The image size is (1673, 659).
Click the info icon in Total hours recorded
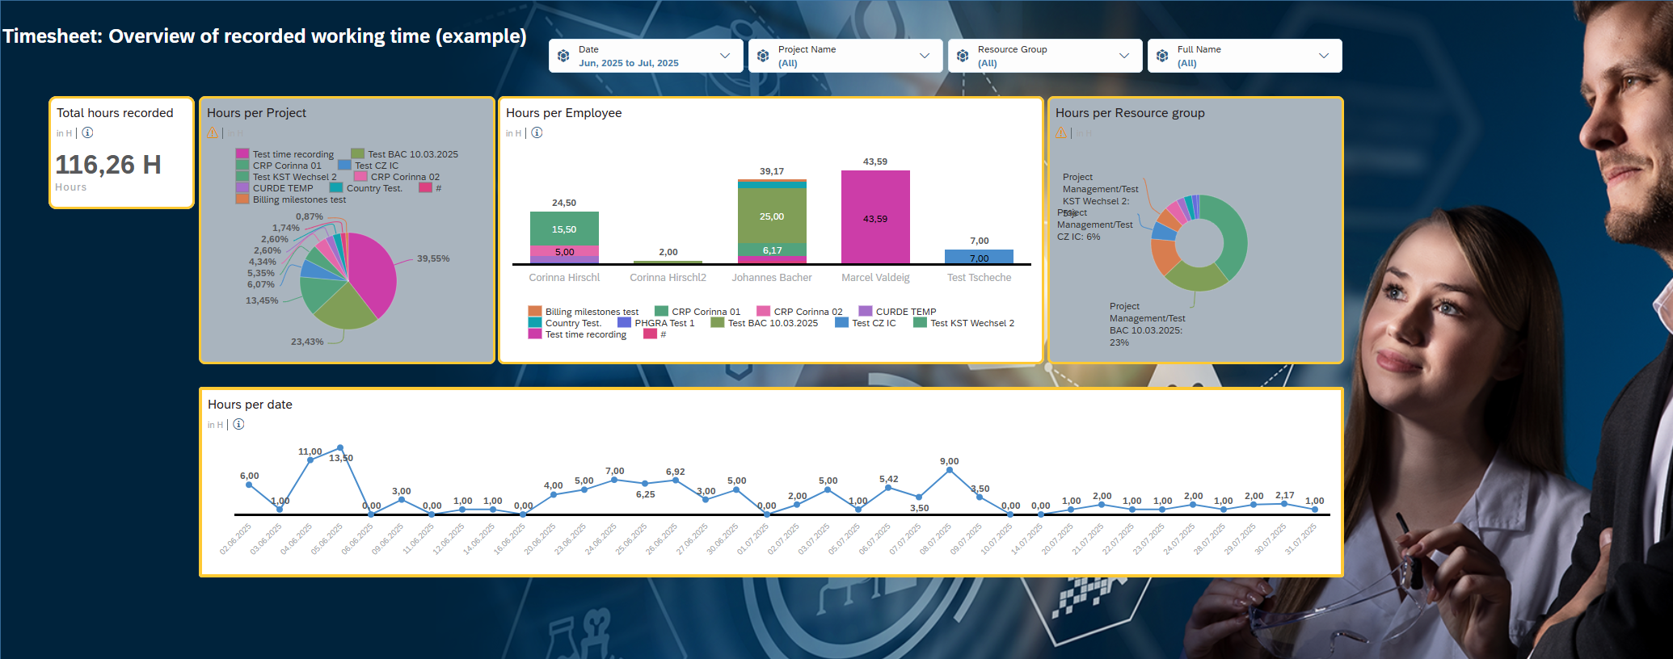(x=87, y=132)
